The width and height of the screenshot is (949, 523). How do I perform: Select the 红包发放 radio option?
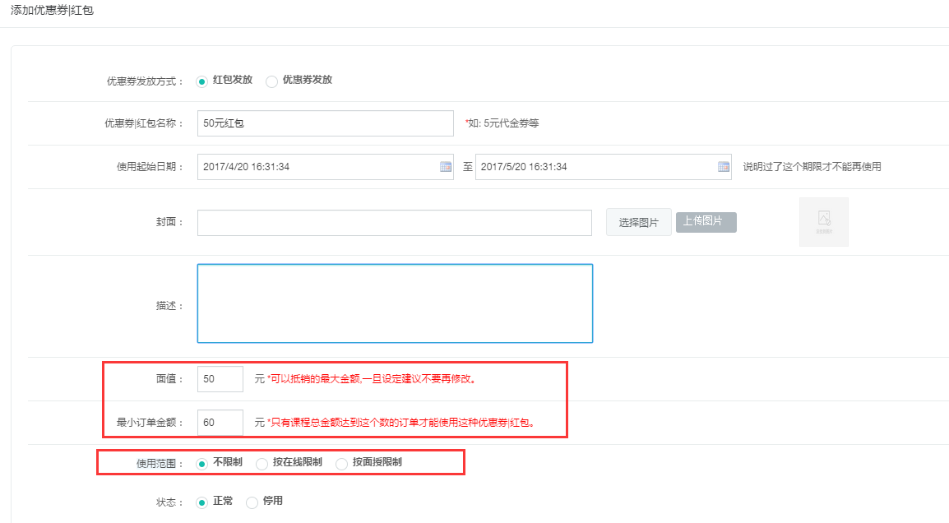(202, 81)
